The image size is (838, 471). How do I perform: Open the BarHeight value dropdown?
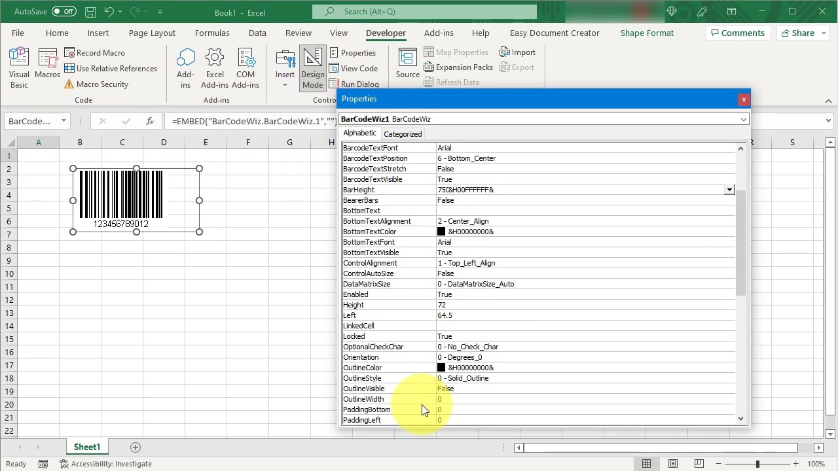pos(729,190)
